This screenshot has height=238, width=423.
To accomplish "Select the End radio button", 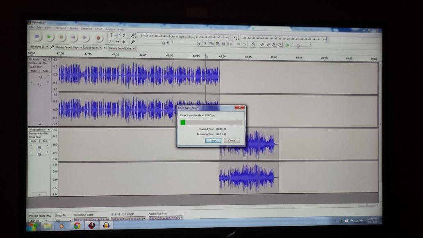I will point(112,214).
